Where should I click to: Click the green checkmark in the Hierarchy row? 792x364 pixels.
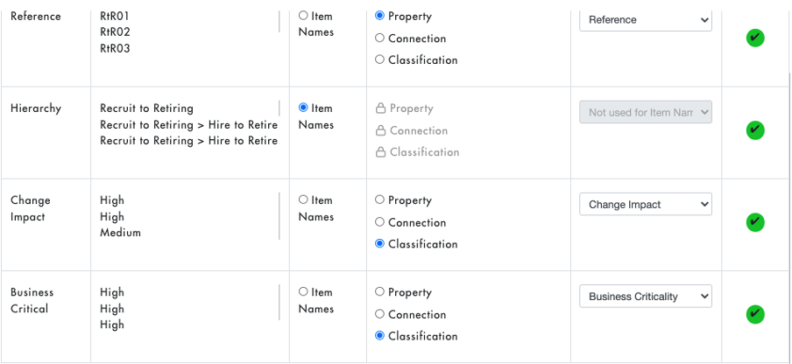tap(754, 129)
